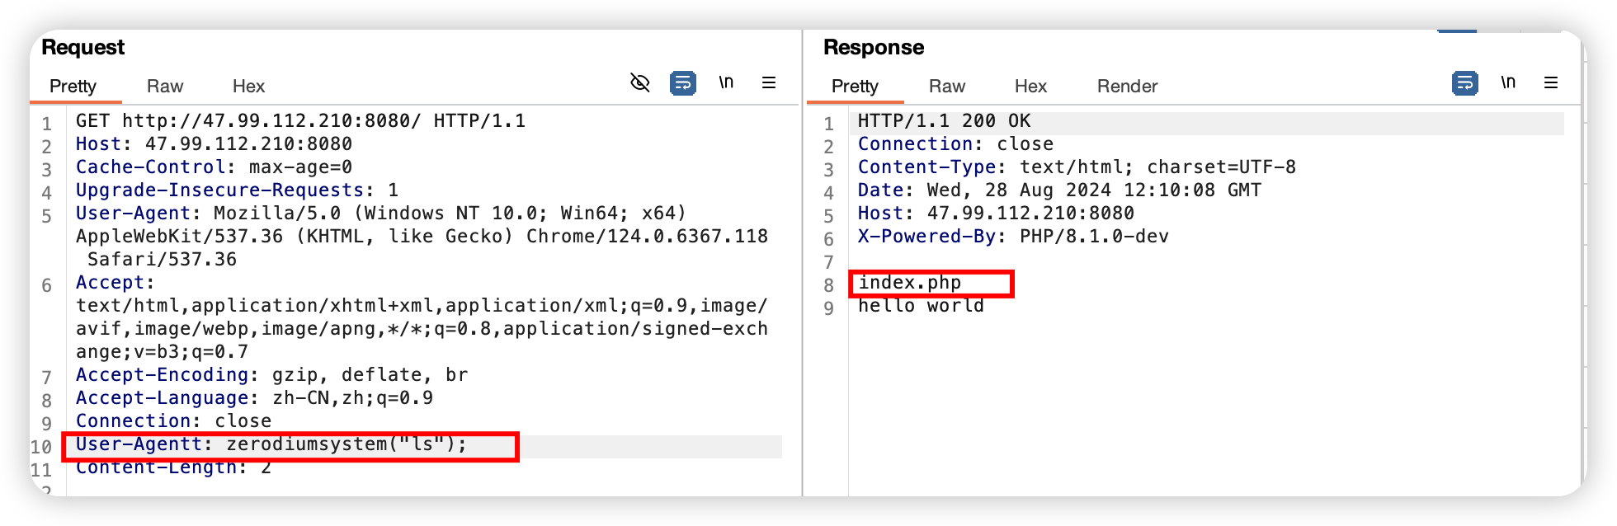Image resolution: width=1617 pixels, height=526 pixels.
Task: Open the Response Render tab
Action: (x=1127, y=86)
